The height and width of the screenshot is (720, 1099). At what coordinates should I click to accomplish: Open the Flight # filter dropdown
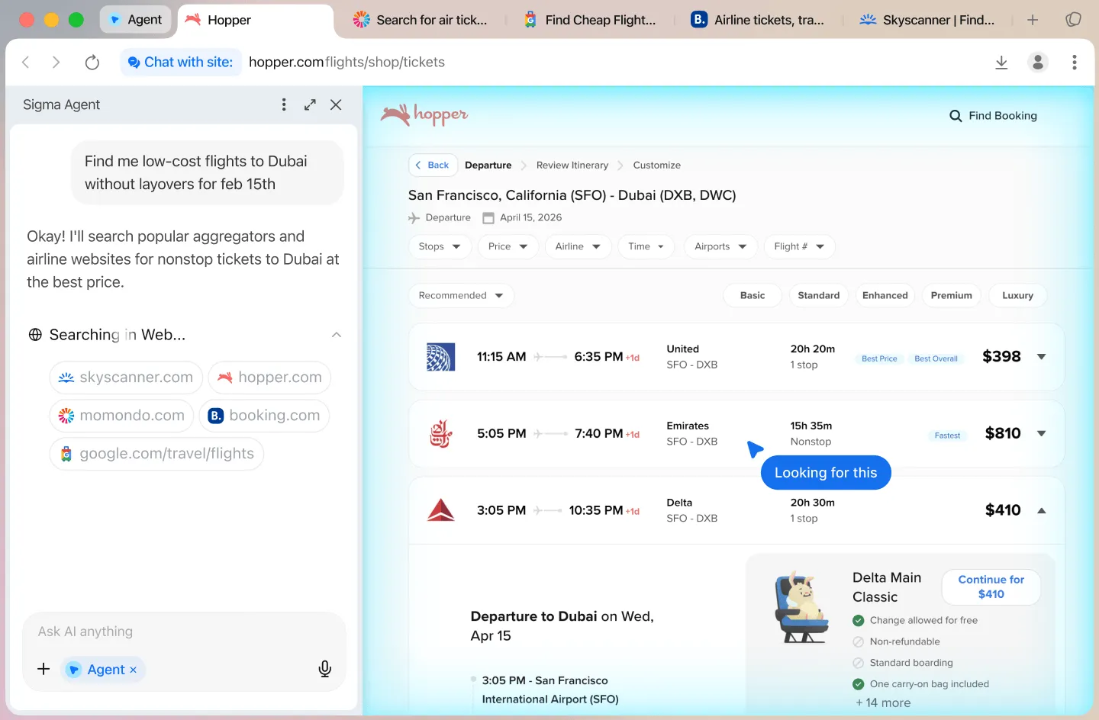click(x=799, y=246)
